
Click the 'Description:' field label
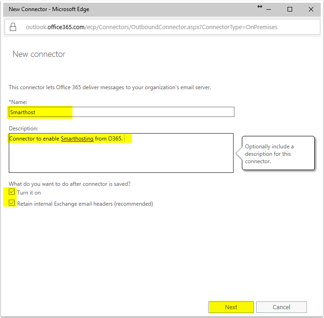pyautogui.click(x=24, y=128)
